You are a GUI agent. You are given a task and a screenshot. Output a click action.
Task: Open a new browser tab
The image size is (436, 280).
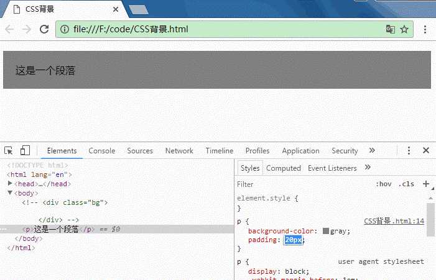138,9
